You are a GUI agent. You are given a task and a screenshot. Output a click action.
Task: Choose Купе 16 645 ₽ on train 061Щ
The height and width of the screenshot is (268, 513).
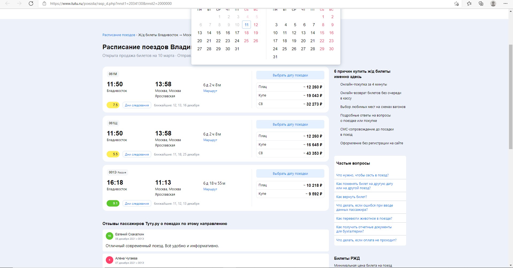pos(290,145)
